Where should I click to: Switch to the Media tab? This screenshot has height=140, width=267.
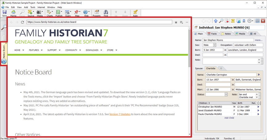240,34
